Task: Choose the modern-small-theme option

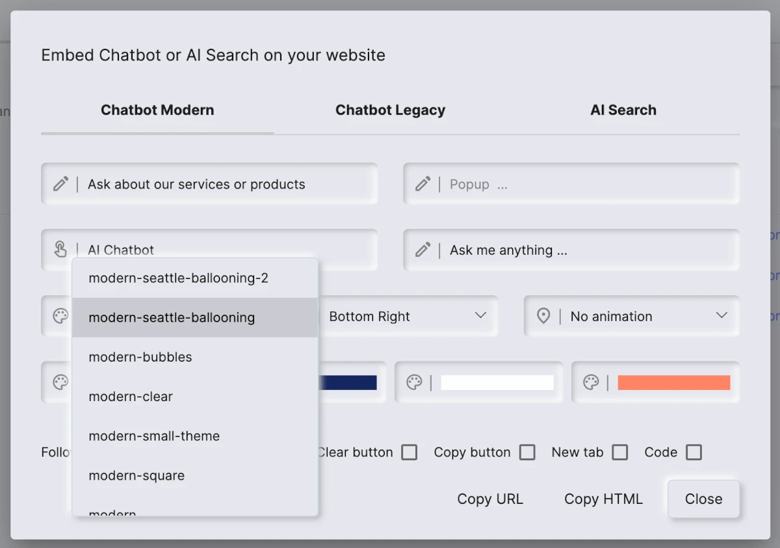Action: (x=195, y=436)
